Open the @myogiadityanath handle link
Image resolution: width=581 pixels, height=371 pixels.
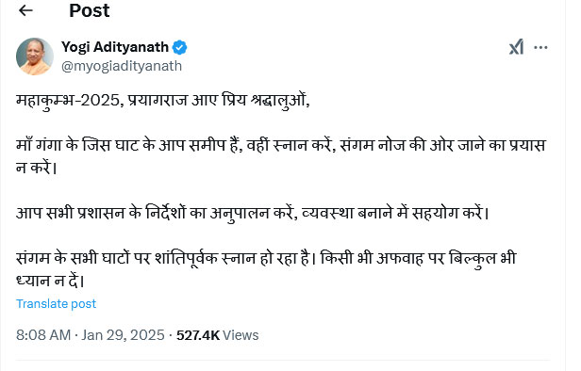122,66
